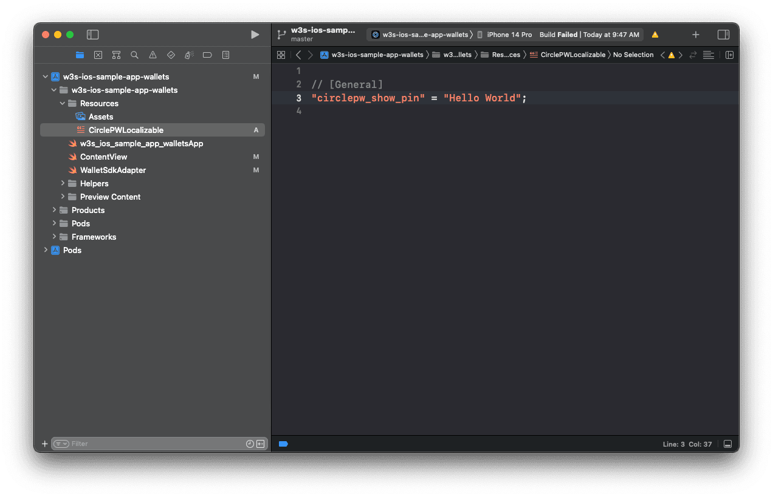773x497 pixels.
Task: Click line number 3 in the gutter
Action: click(x=298, y=98)
